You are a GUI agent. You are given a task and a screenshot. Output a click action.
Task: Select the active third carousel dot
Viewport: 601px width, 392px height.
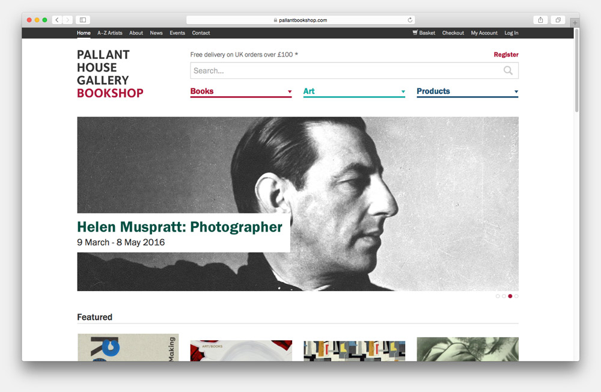pyautogui.click(x=510, y=296)
